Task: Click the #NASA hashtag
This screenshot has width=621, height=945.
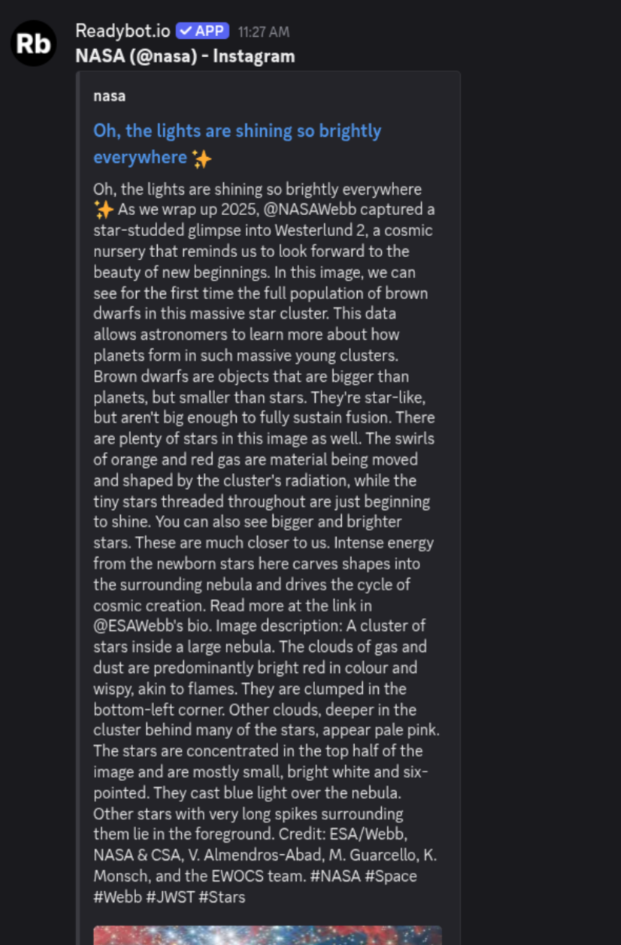Action: click(338, 877)
